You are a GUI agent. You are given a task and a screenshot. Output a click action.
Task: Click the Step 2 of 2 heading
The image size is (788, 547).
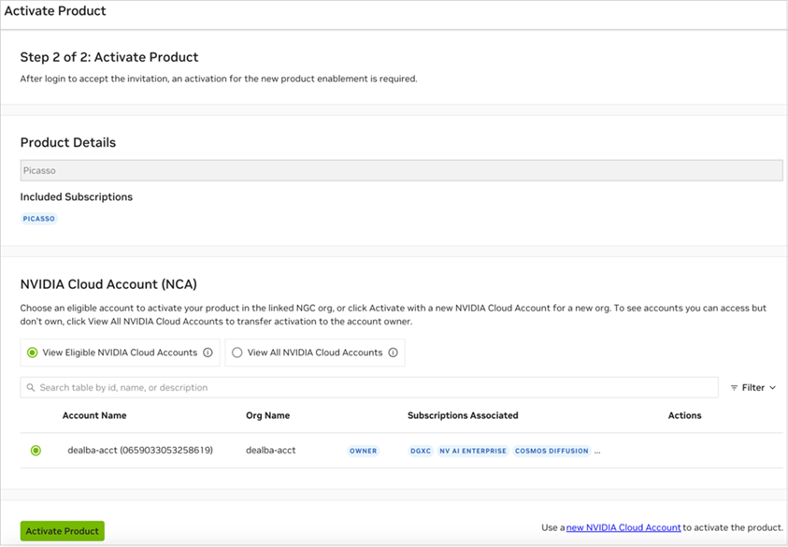(109, 57)
